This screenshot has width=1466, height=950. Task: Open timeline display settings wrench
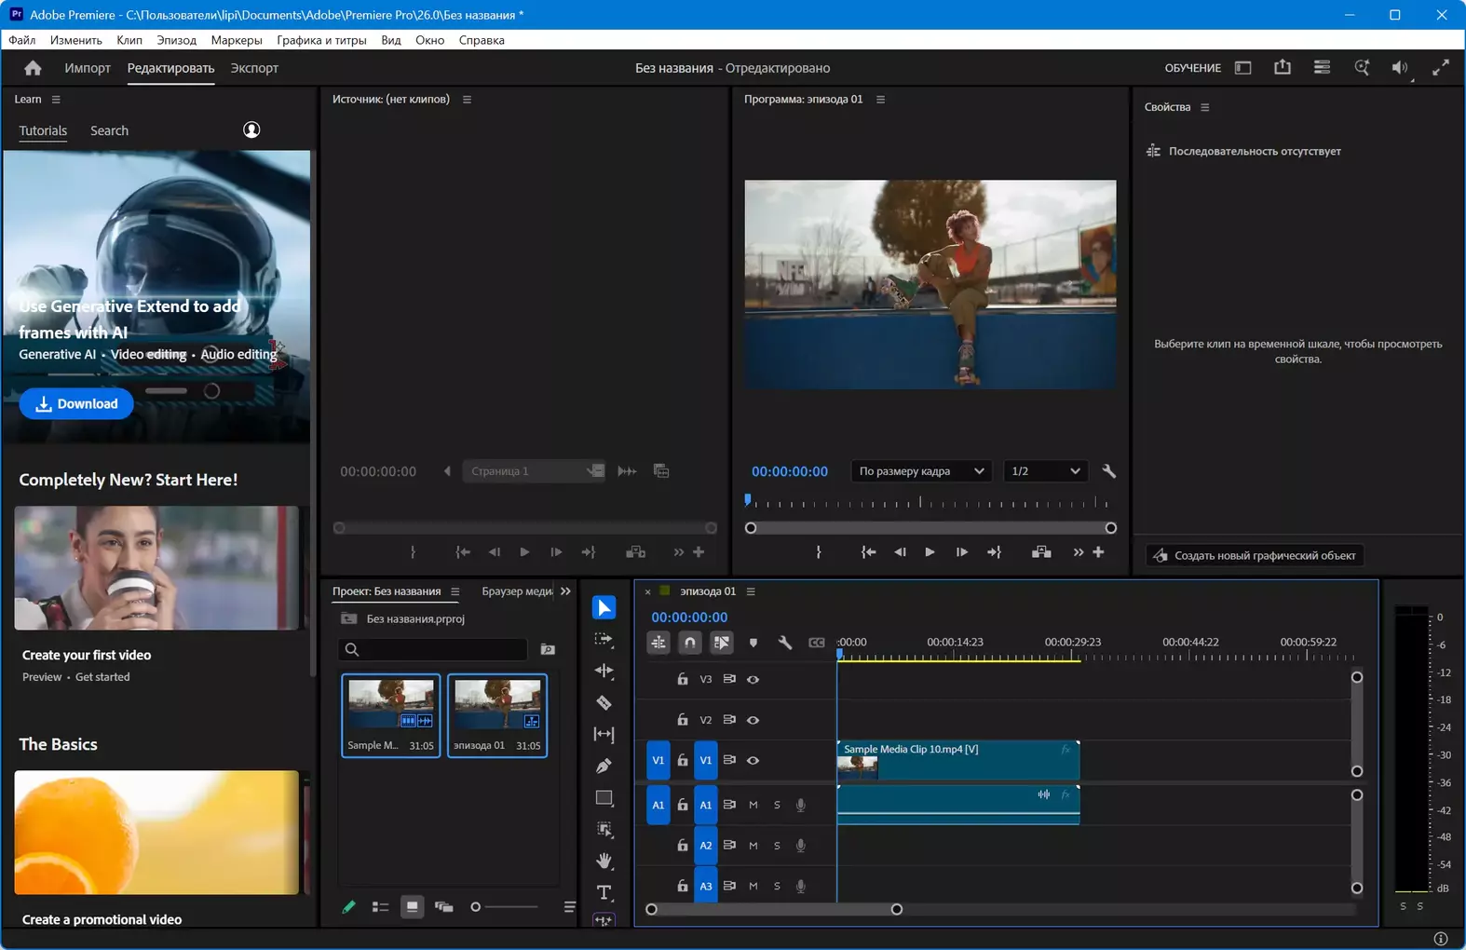point(784,643)
